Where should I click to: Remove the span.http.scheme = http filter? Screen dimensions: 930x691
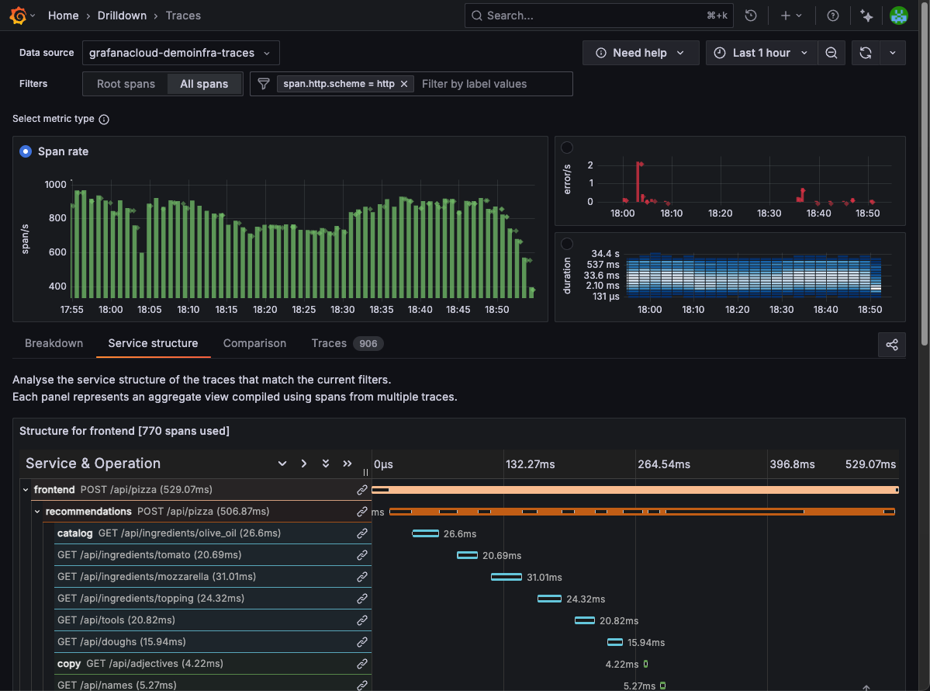(x=404, y=84)
